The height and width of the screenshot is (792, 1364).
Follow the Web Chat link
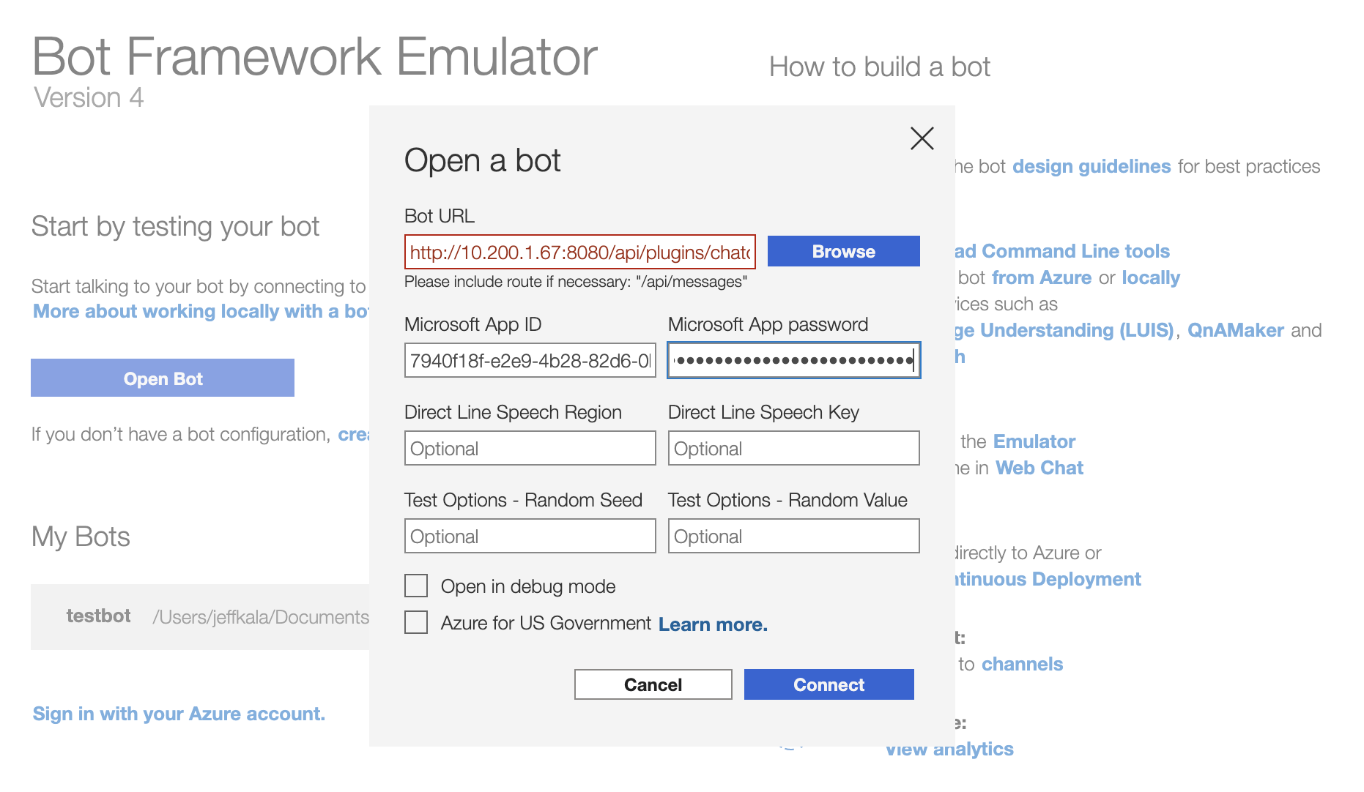pos(1039,468)
